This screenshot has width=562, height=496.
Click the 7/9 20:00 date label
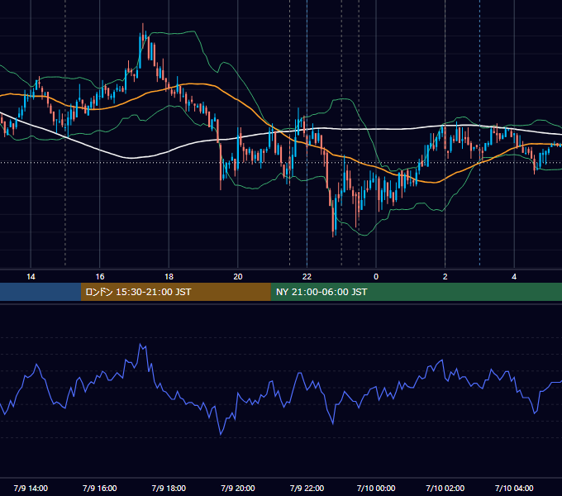238,488
